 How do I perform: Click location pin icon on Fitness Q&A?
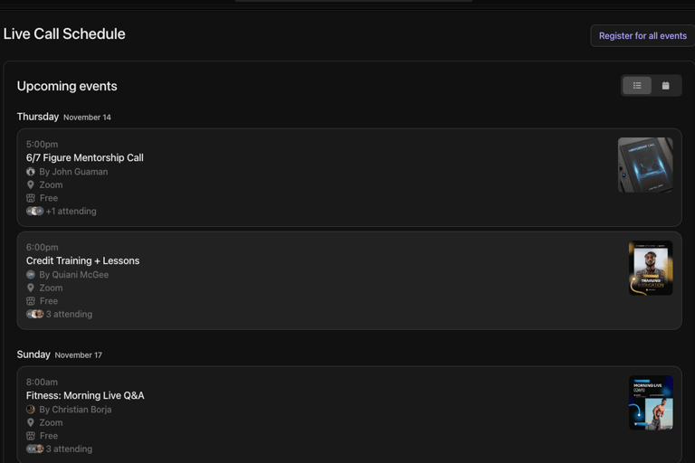[x=31, y=422]
